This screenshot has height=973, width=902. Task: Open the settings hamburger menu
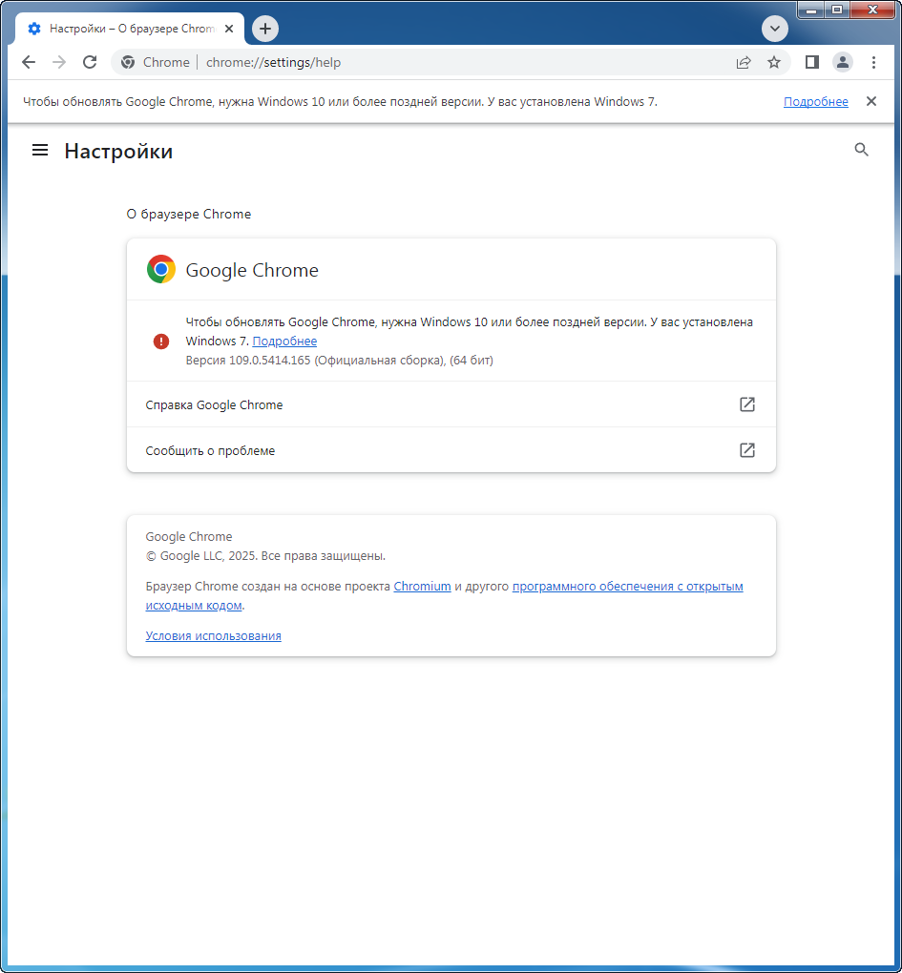40,150
